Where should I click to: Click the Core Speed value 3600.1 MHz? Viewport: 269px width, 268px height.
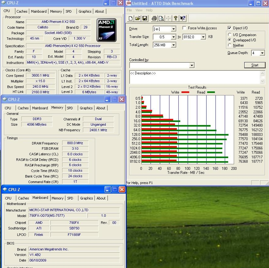click(x=41, y=75)
